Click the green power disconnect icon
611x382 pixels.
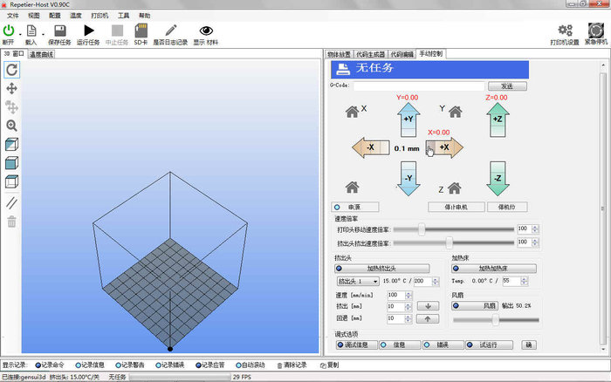click(x=9, y=31)
